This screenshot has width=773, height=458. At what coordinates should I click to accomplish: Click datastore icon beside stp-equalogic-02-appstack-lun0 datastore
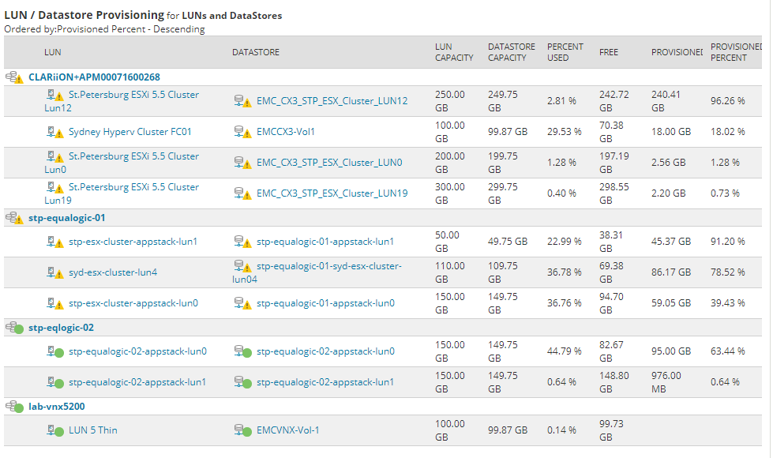[x=243, y=352]
